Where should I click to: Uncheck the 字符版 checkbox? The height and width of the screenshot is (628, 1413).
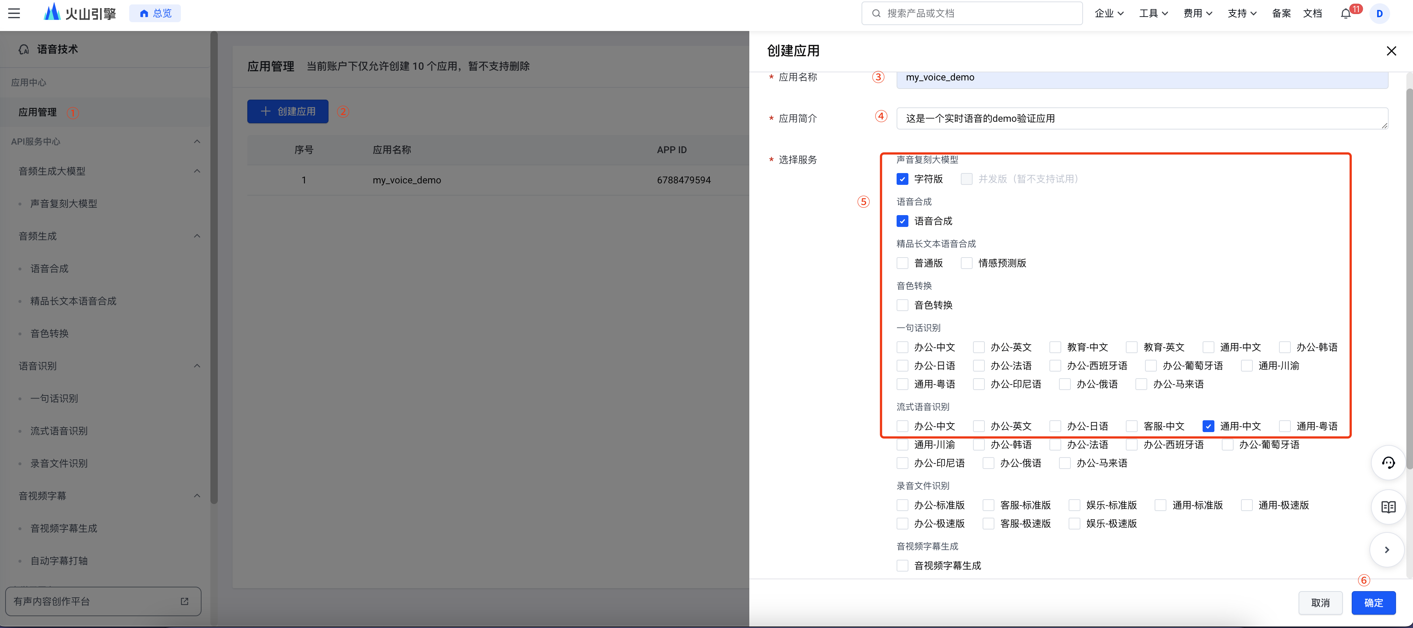(903, 179)
